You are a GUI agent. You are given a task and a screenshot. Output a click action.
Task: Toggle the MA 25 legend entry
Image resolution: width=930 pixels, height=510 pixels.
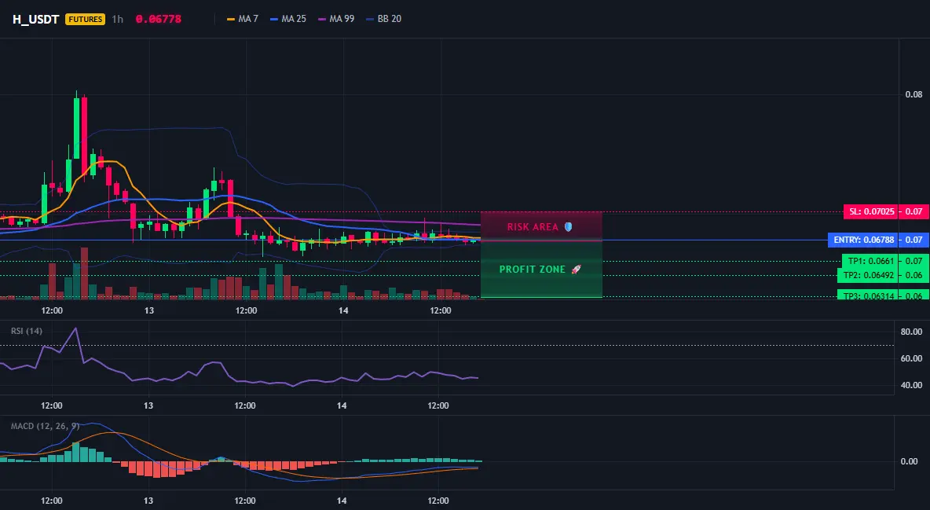(288, 19)
